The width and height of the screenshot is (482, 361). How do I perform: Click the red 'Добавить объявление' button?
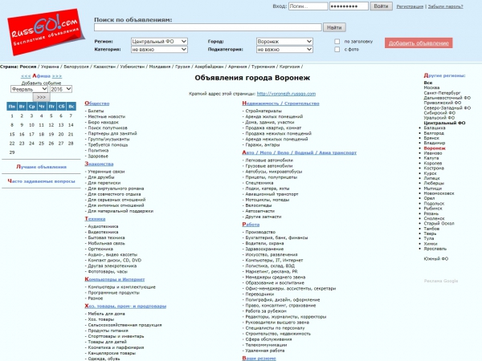pos(419,43)
